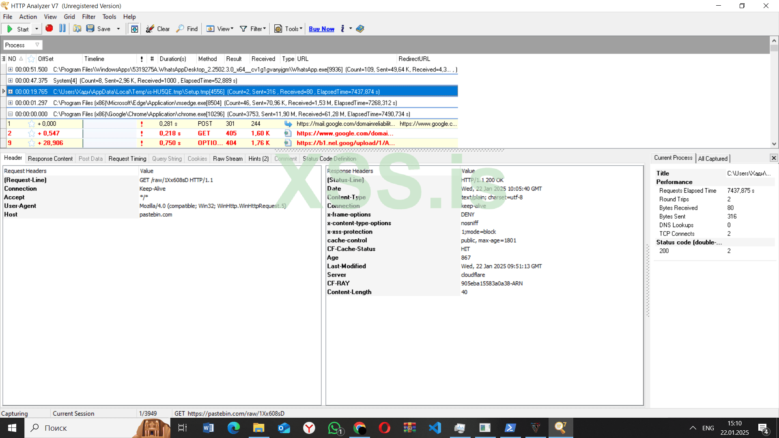Open Find with the magnifier icon
779x438 pixels.
point(180,29)
